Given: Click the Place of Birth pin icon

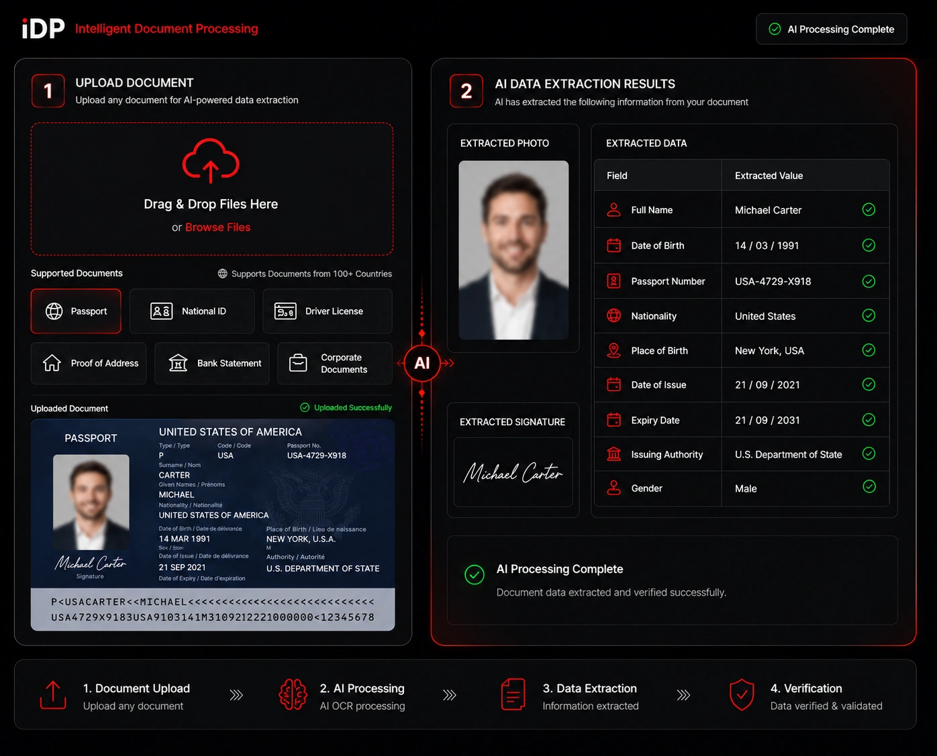Looking at the screenshot, I should [613, 350].
